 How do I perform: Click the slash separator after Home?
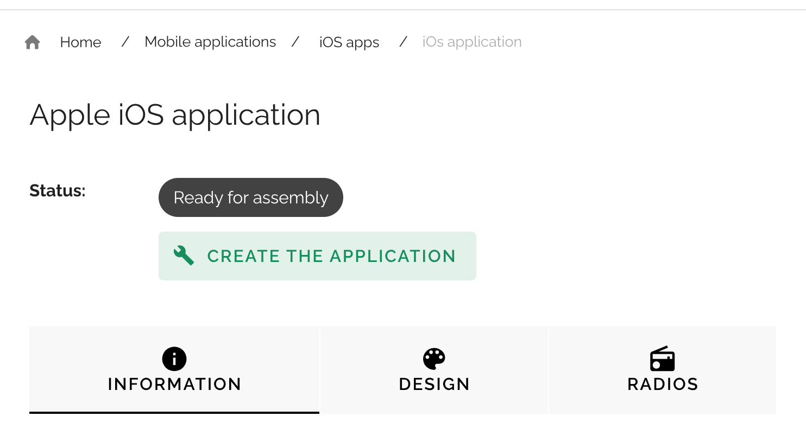(125, 42)
